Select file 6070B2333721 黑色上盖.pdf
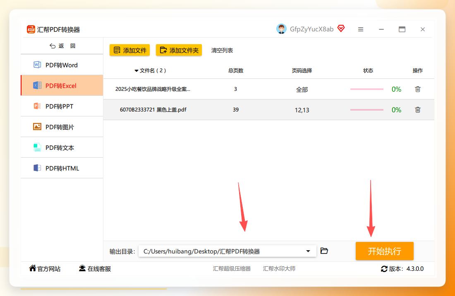Image resolution: width=455 pixels, height=296 pixels. [x=153, y=110]
